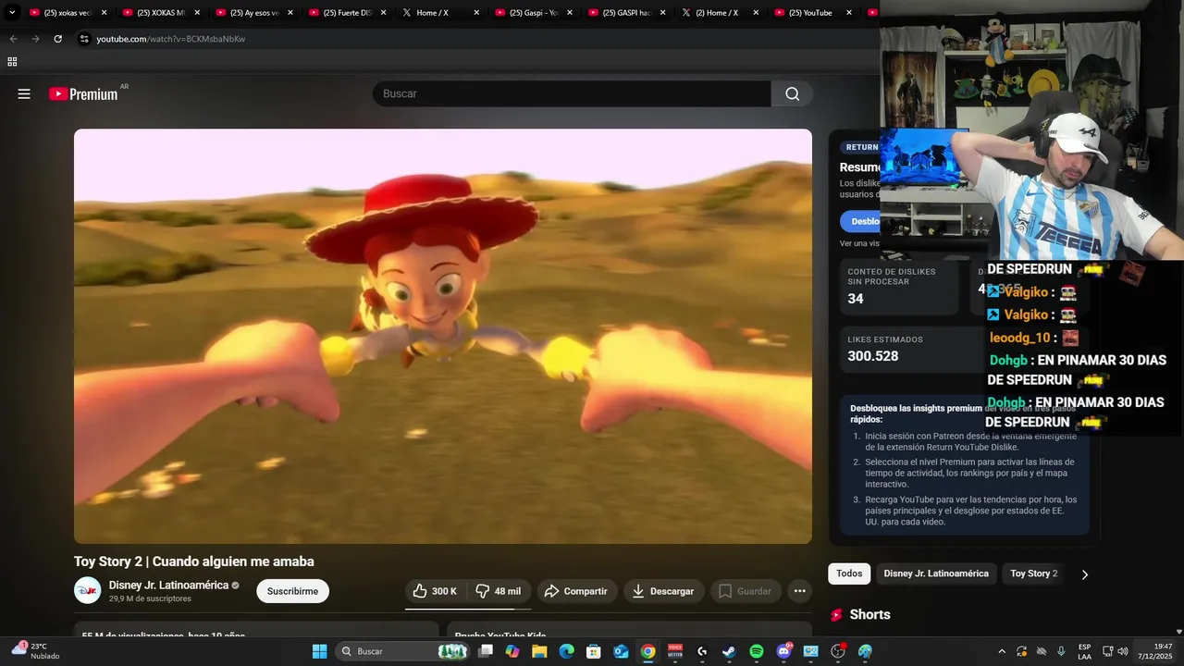Screen dimensions: 1184x666
Task: Click the Toy Story 2 video player
Action: point(443,336)
